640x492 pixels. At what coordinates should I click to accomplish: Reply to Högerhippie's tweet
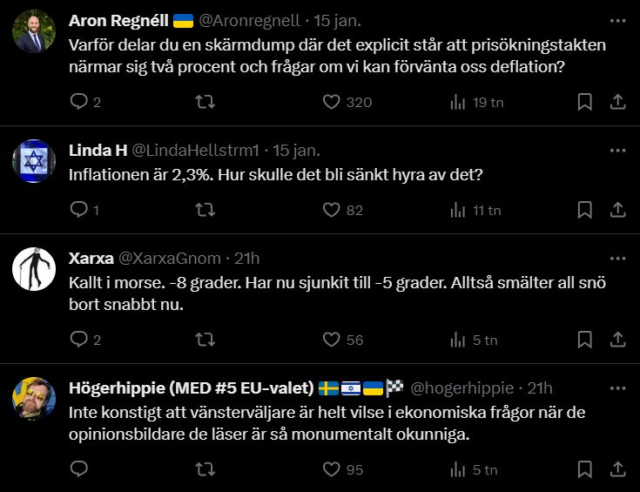click(79, 469)
